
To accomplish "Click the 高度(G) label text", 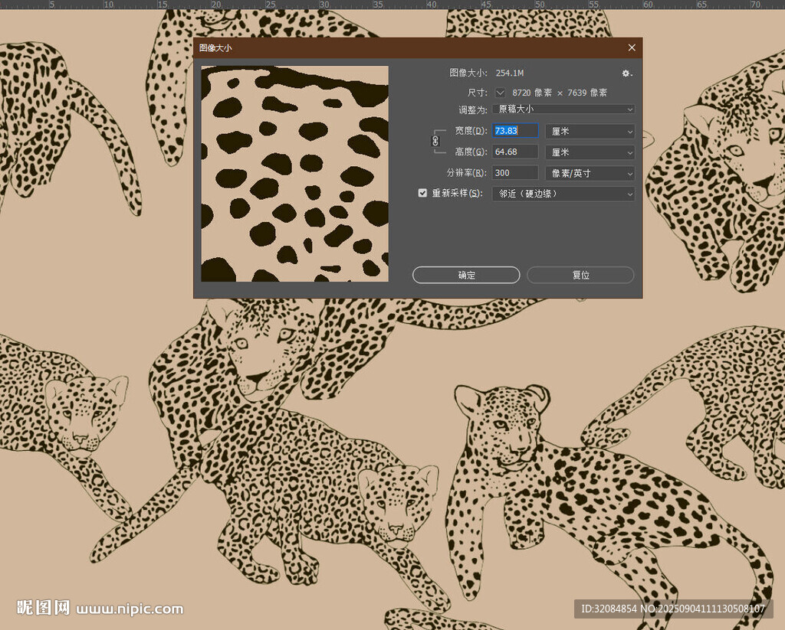I will [x=471, y=152].
